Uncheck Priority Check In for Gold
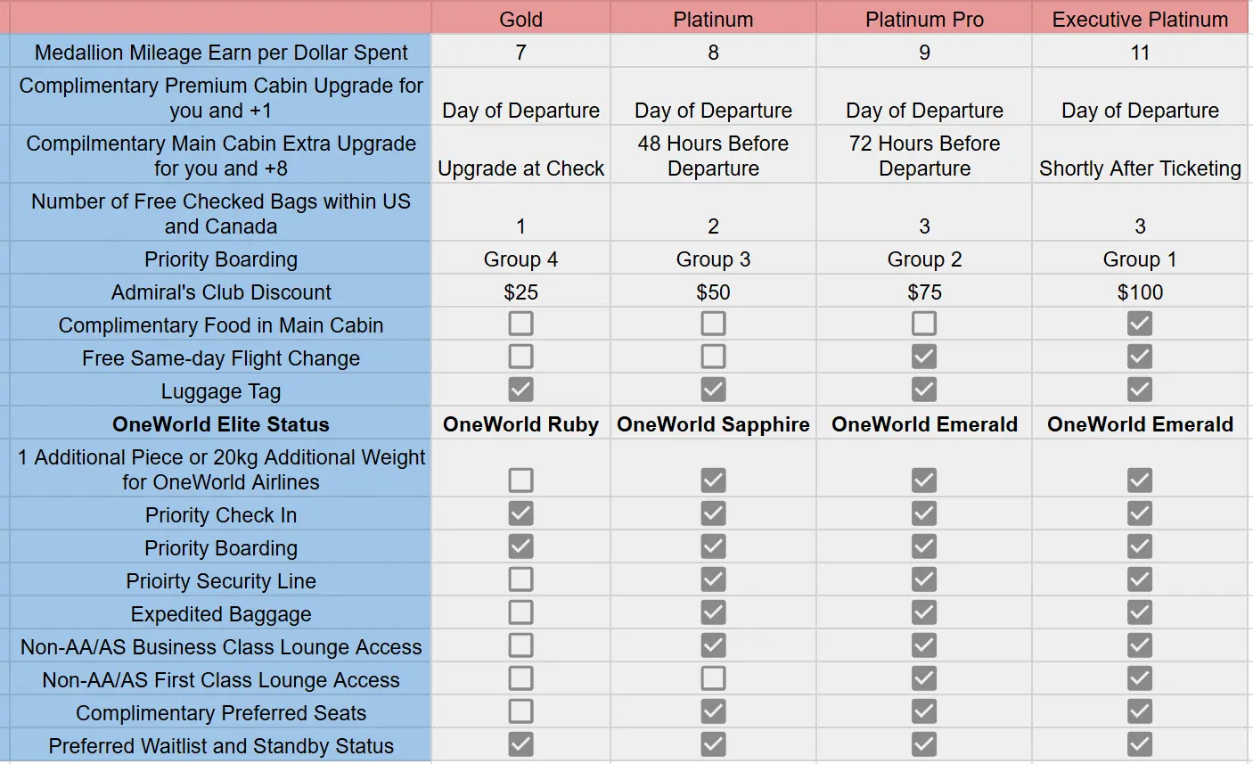This screenshot has height=764, width=1253. [520, 513]
